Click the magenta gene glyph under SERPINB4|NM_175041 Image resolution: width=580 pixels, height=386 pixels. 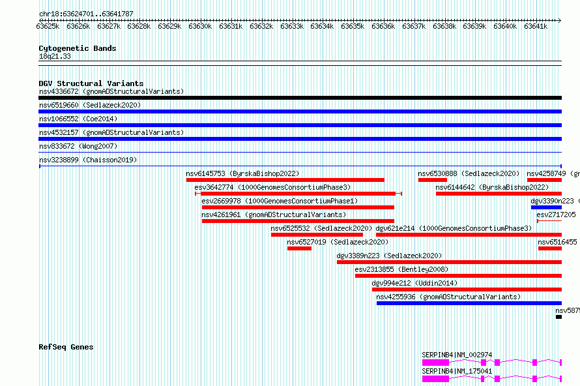(492, 379)
